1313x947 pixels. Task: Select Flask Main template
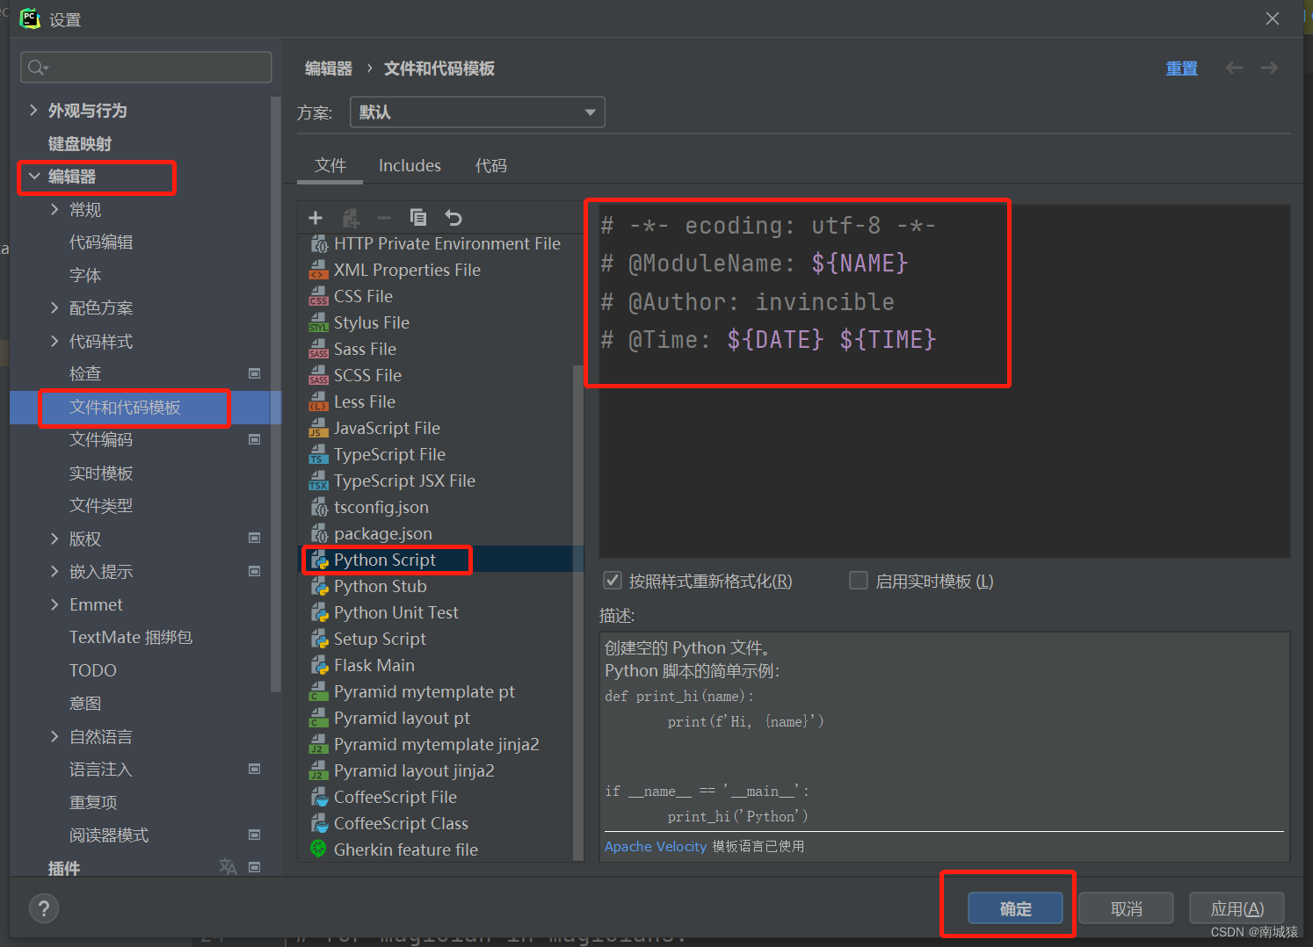pyautogui.click(x=374, y=665)
